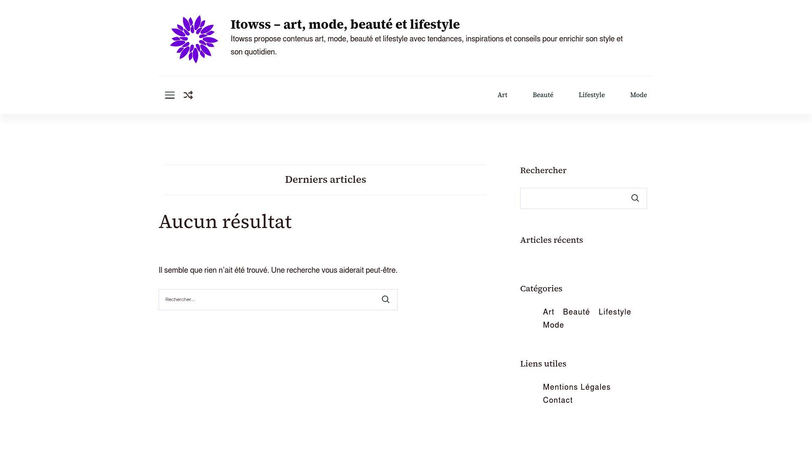Open the Art navigation menu item
Image resolution: width=812 pixels, height=456 pixels.
click(502, 95)
